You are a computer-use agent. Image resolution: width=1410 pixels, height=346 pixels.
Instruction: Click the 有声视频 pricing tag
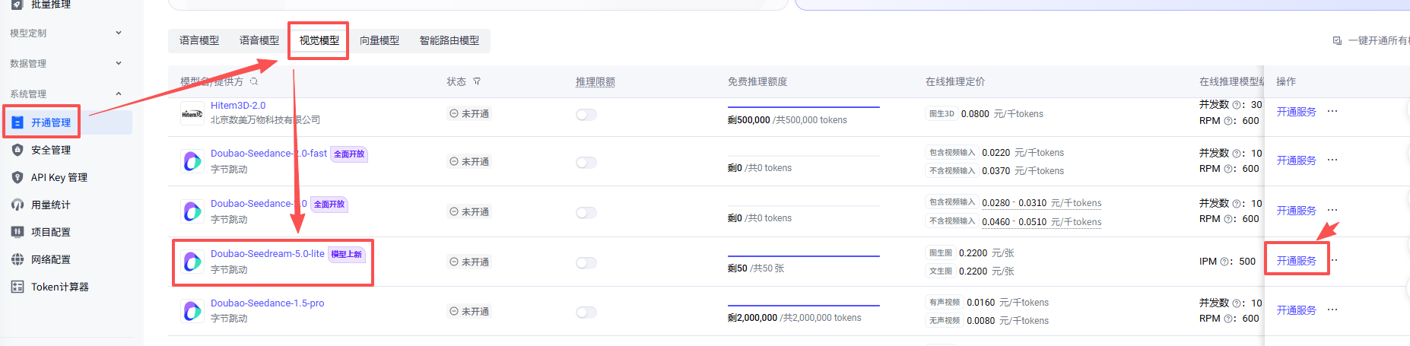tap(945, 303)
